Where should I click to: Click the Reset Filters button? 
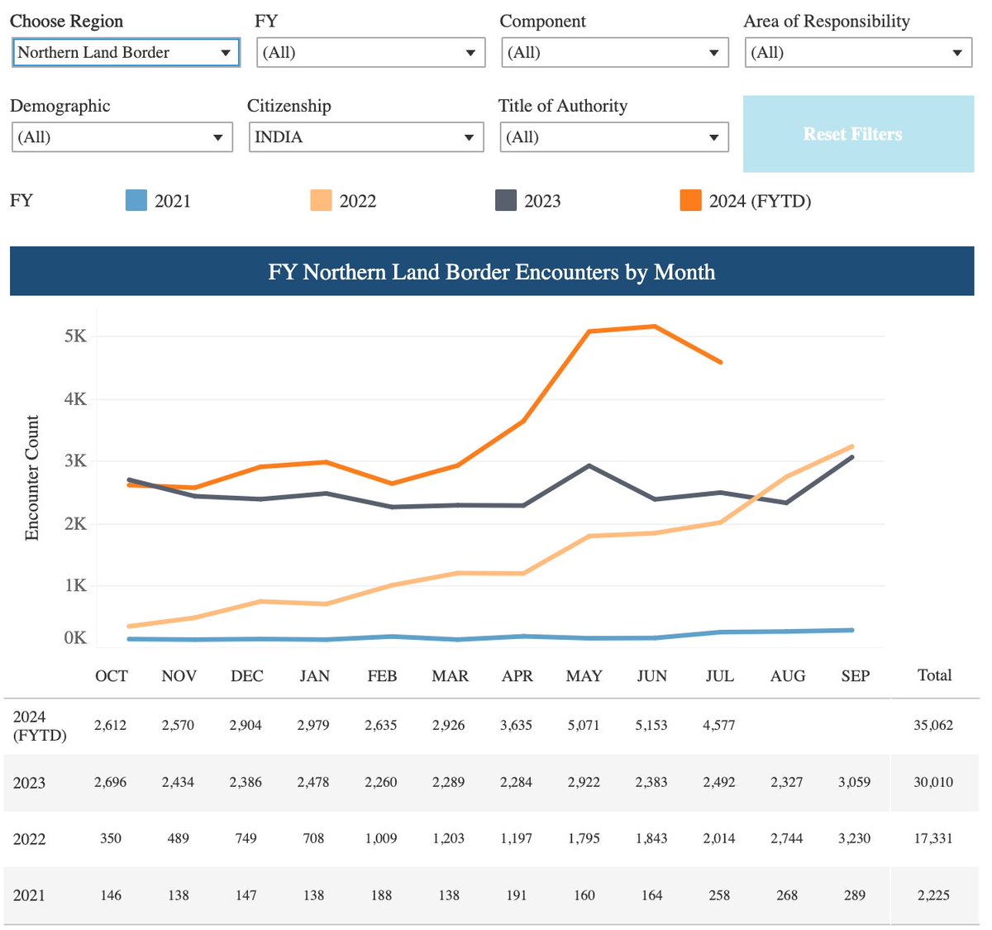click(858, 134)
